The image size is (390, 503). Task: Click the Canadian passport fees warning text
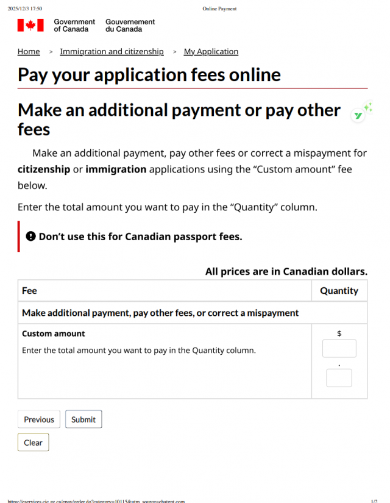140,237
